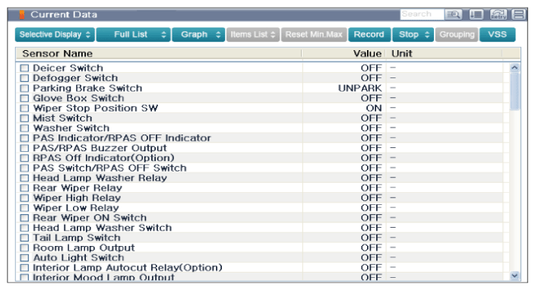Click the scrollbar up arrow
Image resolution: width=535 pixels, height=290 pixels.
[514, 68]
